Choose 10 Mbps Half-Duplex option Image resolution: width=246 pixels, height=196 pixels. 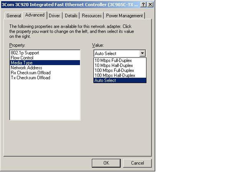click(120, 65)
